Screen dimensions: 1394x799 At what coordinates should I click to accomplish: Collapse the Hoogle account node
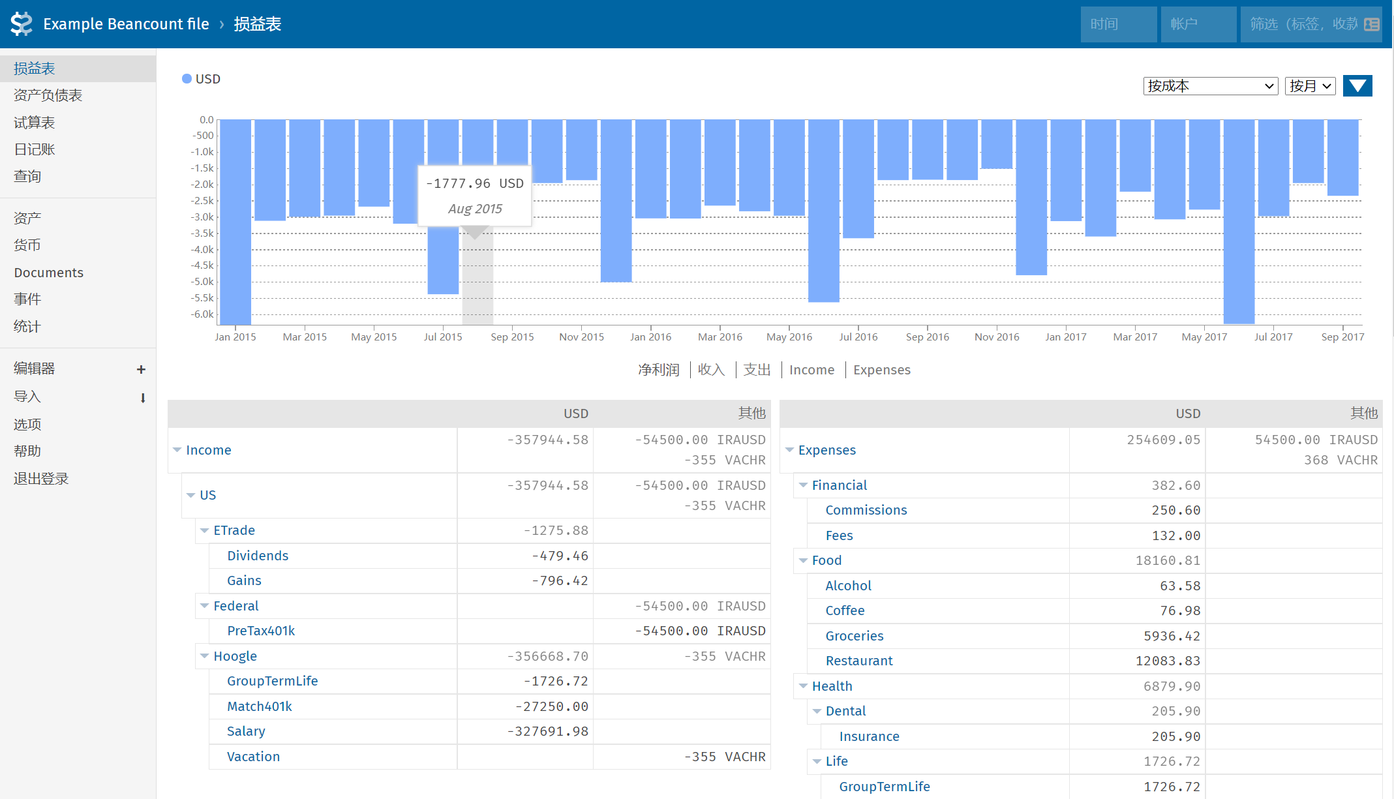click(204, 656)
